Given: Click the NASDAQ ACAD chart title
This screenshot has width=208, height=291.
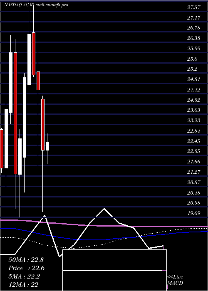Looking at the screenshot, I should pos(19,5).
